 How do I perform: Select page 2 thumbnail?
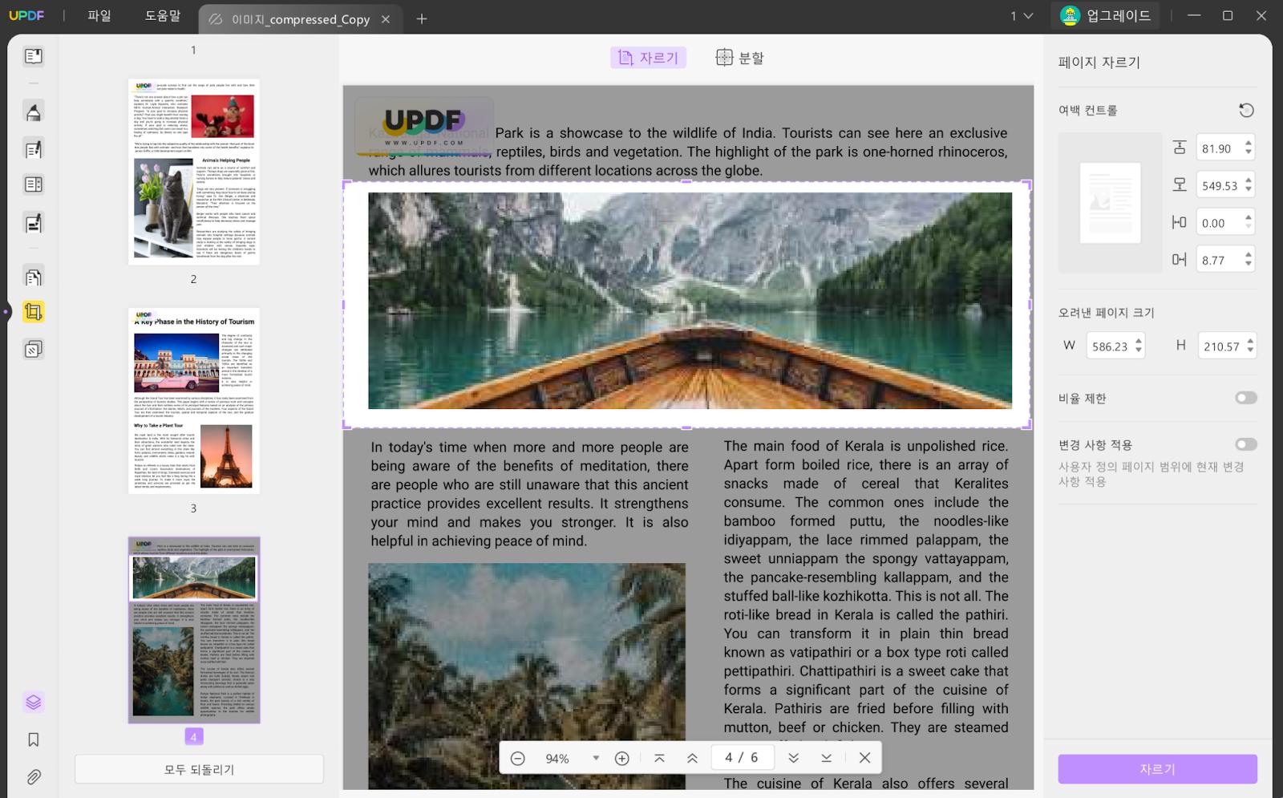[x=194, y=172]
